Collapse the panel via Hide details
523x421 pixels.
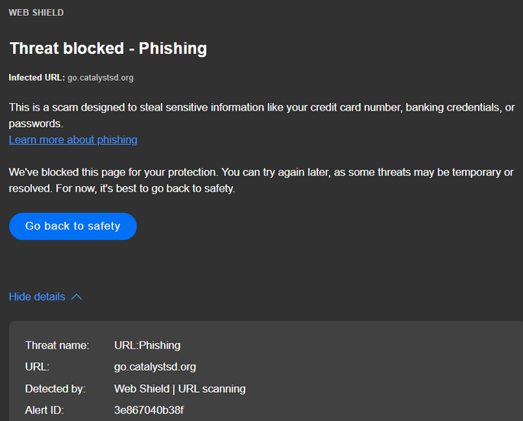[x=37, y=297]
